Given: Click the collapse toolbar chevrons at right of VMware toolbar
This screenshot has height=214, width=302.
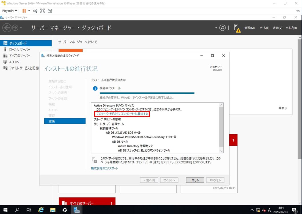Looking at the screenshot, I should click(x=298, y=11).
